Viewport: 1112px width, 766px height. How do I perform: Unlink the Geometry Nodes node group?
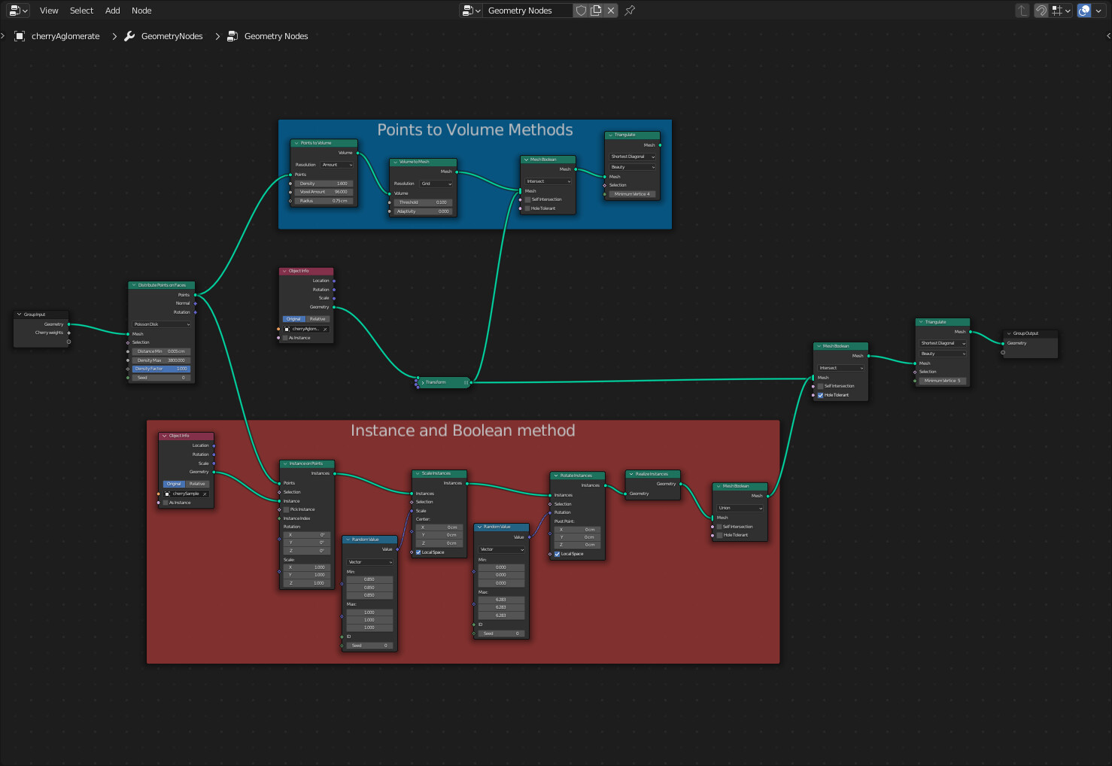tap(611, 11)
